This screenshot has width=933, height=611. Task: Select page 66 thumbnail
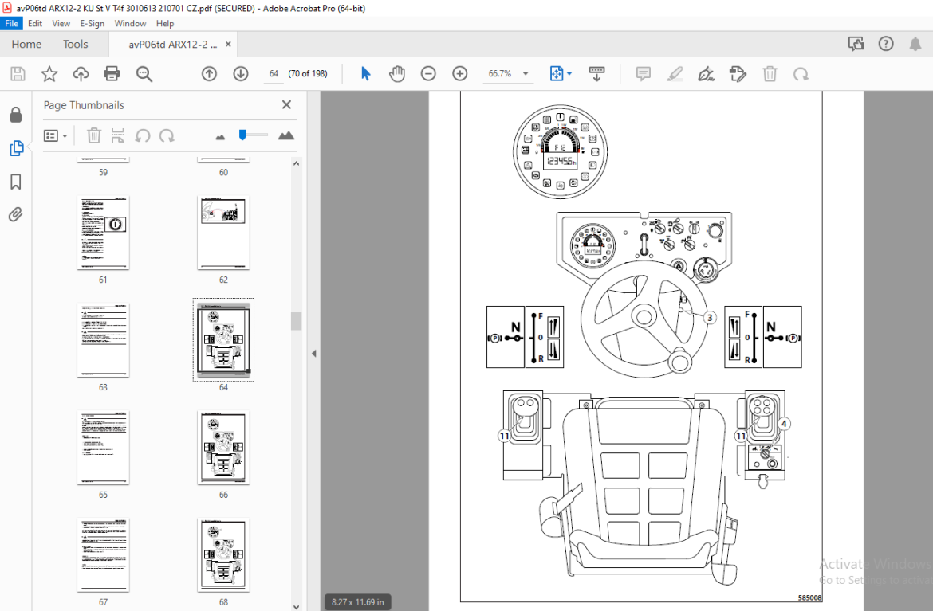point(223,447)
